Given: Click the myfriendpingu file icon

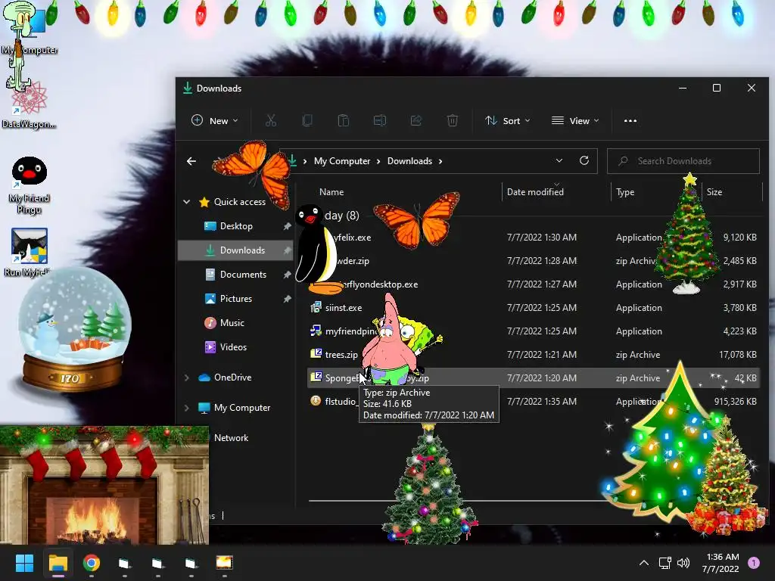Looking at the screenshot, I should coord(316,331).
